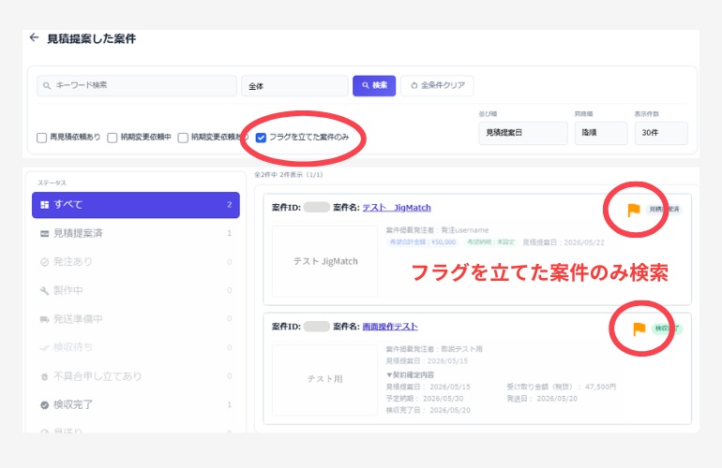
Task: Click the 見積提案した案件 page title
Action: click(x=92, y=38)
